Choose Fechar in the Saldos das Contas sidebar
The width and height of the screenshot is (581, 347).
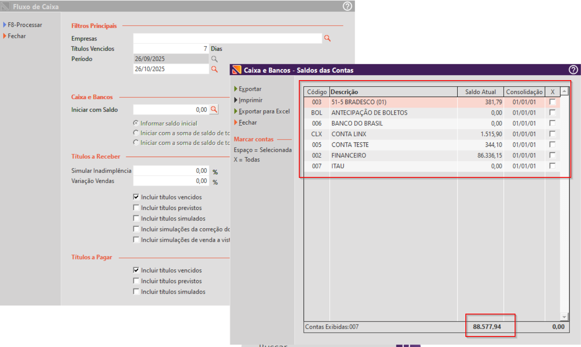click(x=248, y=122)
